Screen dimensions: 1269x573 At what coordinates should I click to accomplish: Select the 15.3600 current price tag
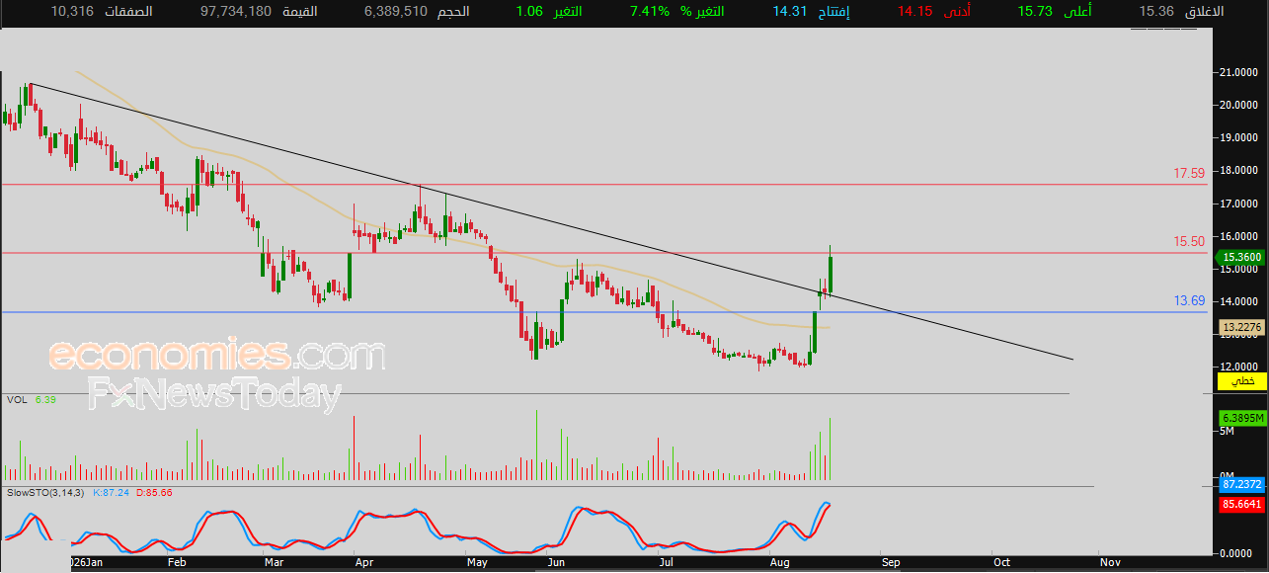coord(1241,257)
